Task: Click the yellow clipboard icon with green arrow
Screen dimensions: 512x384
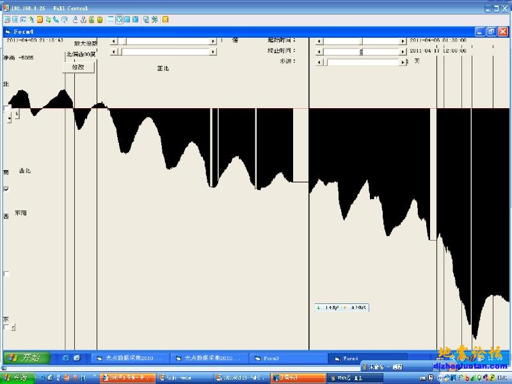Action: [x=92, y=20]
